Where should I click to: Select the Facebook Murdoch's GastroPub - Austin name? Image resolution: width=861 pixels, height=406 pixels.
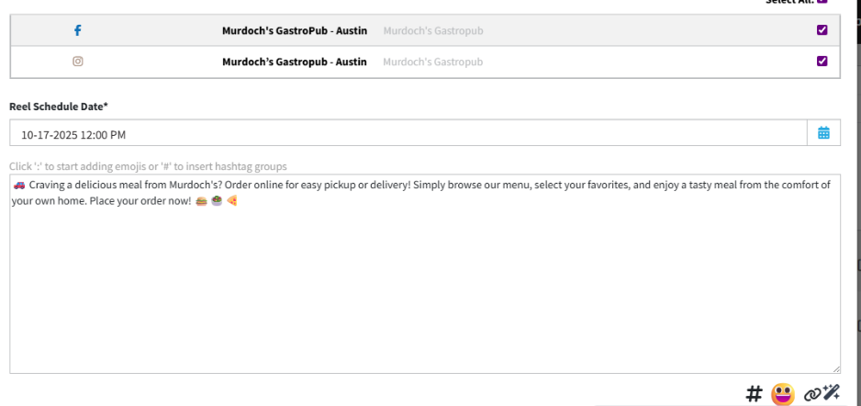point(294,30)
